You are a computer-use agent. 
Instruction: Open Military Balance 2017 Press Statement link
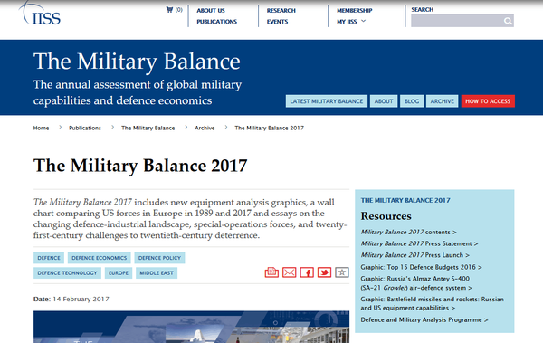point(419,243)
